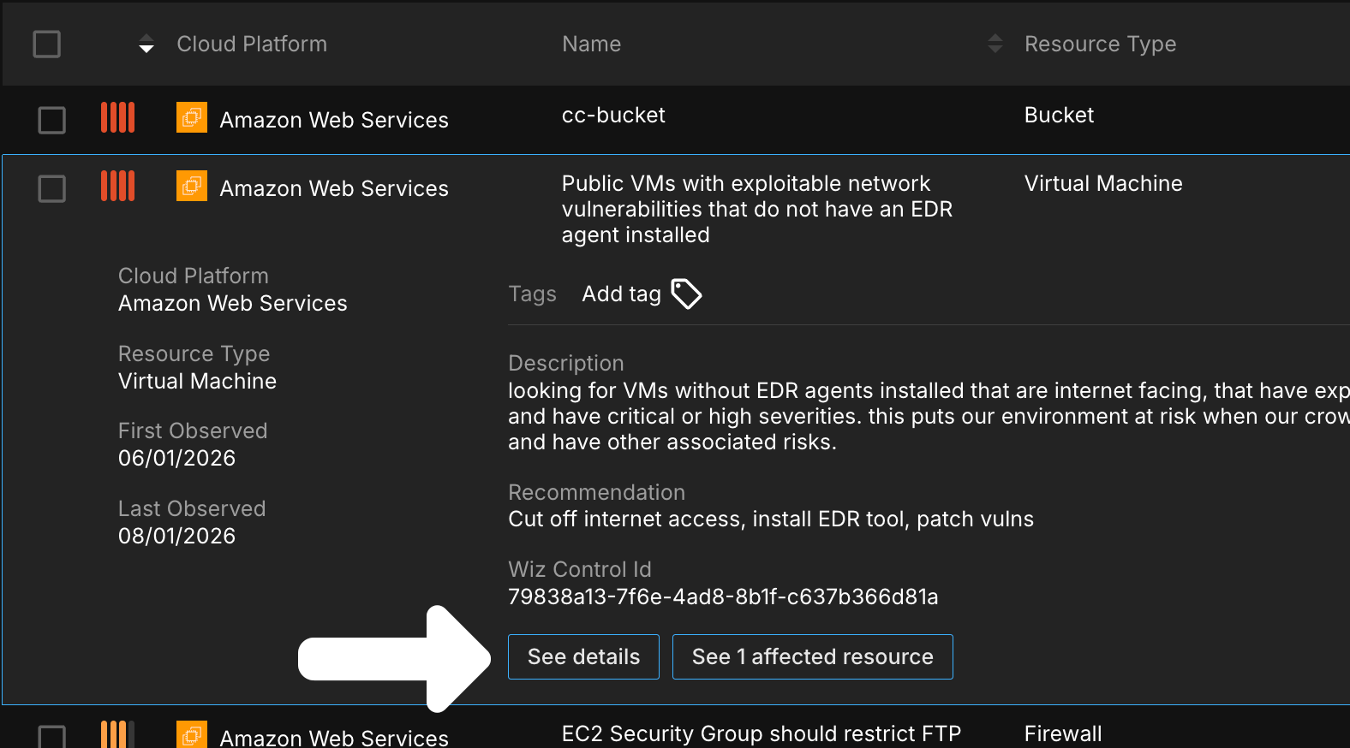Tick the select-all checkbox in the table header
This screenshot has width=1350, height=748.
[47, 44]
